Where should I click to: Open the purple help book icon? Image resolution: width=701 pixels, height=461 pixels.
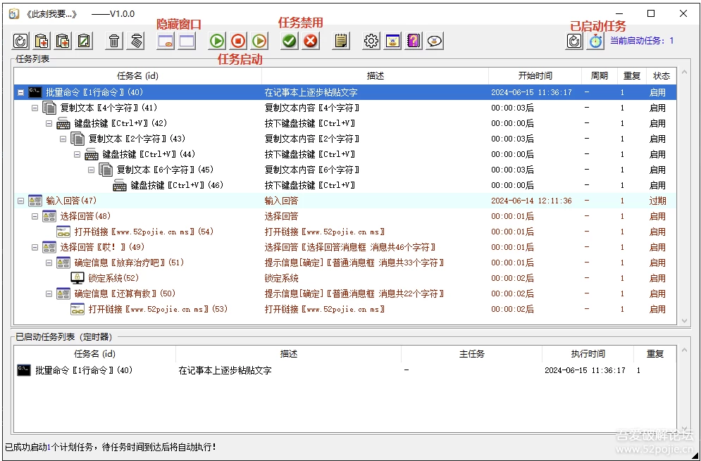(414, 42)
